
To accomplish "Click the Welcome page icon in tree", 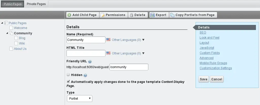I will 11,28.
